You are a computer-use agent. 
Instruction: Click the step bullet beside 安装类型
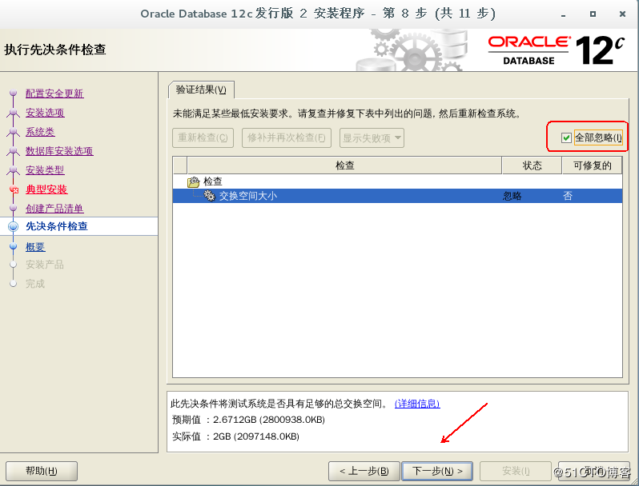(14, 170)
